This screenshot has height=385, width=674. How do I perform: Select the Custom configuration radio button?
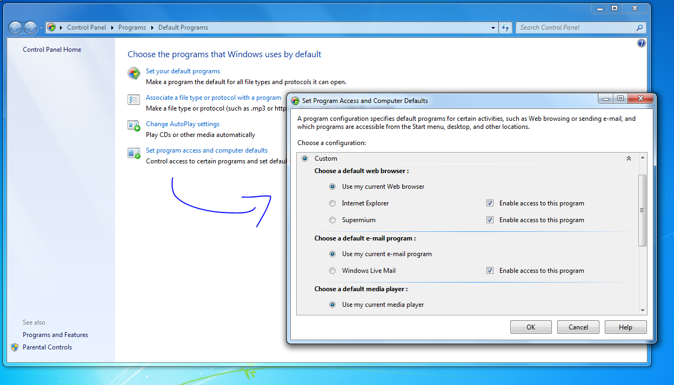(305, 159)
